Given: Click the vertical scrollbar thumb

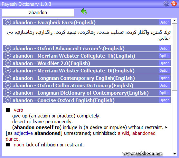Looking at the screenshot, I should 174,57.
